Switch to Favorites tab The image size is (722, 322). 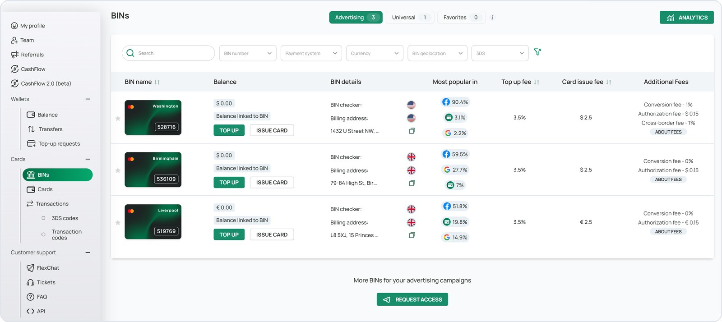click(461, 18)
